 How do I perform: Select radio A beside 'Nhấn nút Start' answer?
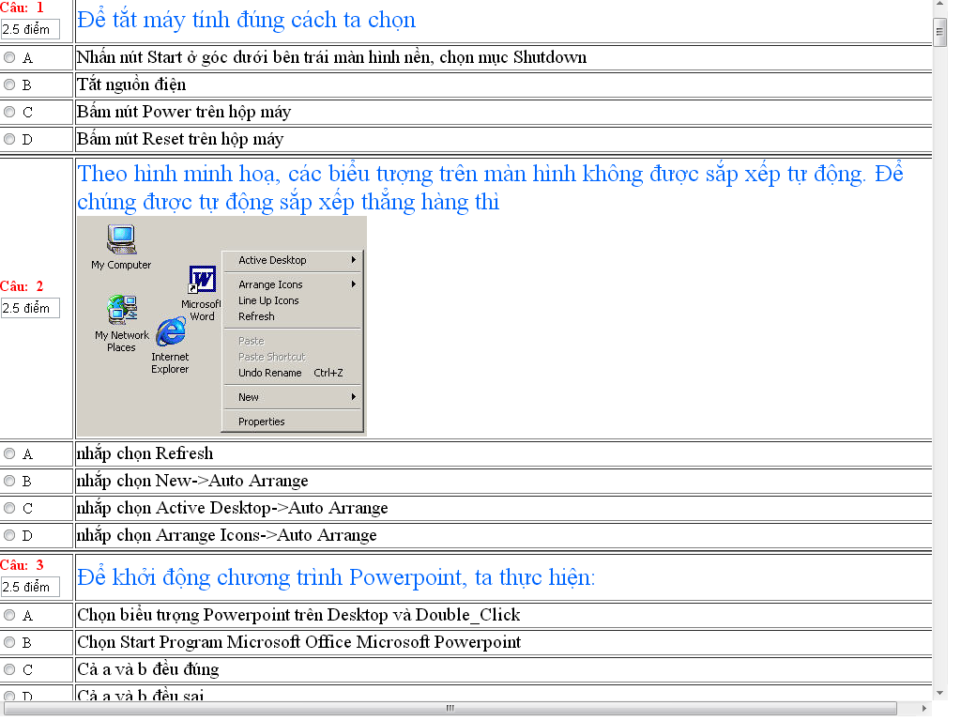click(x=9, y=57)
